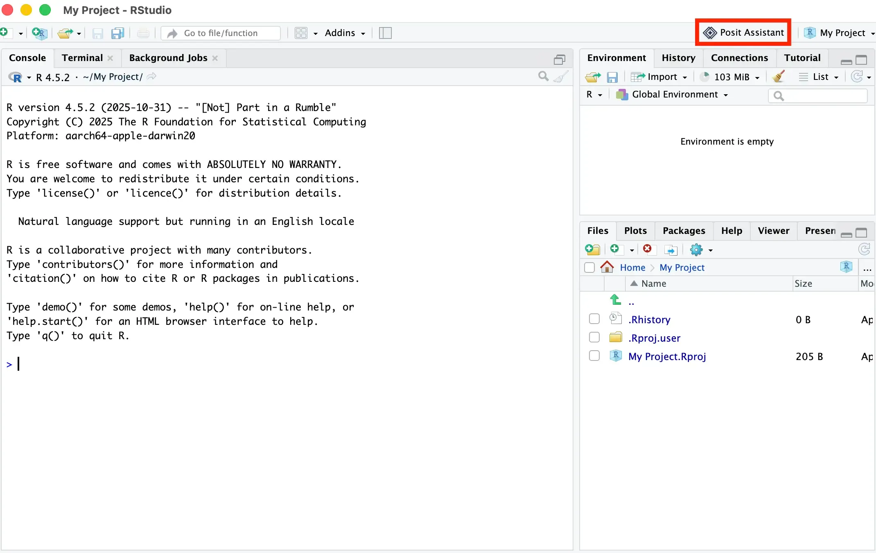Create a new project with the R cube icon
This screenshot has height=553, width=876.
pos(40,33)
